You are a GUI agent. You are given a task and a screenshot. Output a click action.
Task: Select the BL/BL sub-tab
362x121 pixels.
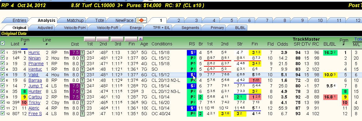point(241,27)
